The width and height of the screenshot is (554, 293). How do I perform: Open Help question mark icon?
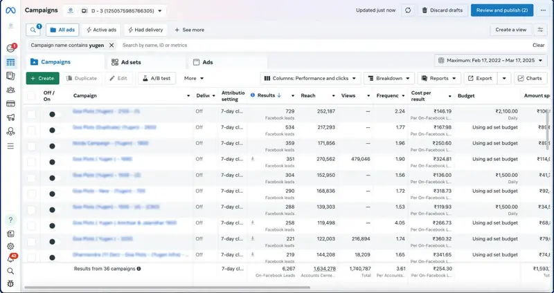10,220
